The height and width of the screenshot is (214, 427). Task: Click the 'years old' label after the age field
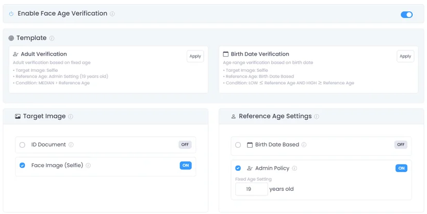click(x=282, y=189)
